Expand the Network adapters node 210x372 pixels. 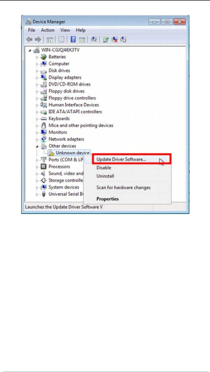(37, 139)
